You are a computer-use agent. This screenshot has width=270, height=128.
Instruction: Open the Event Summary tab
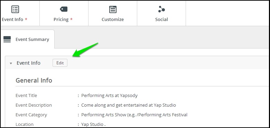click(28, 39)
